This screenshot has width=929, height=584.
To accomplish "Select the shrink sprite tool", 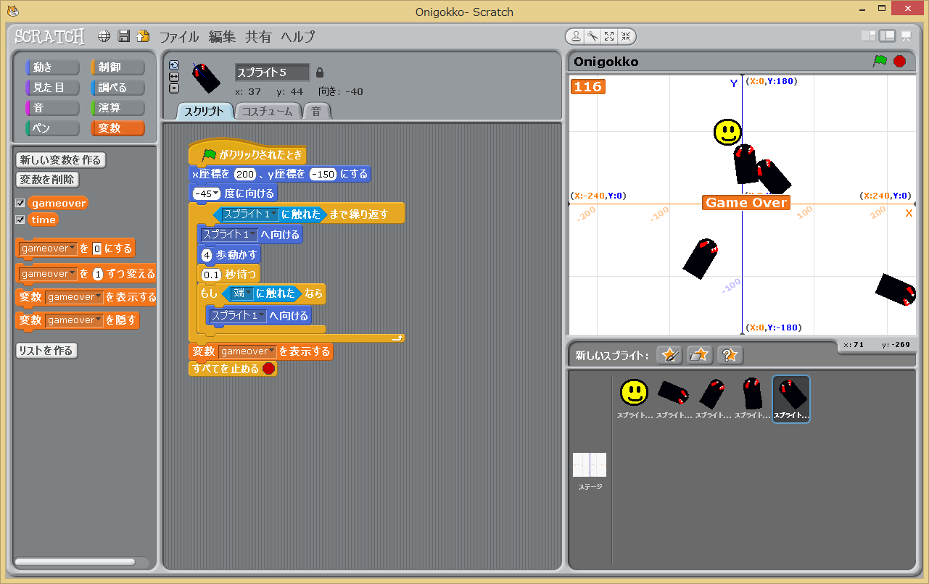I will [625, 36].
